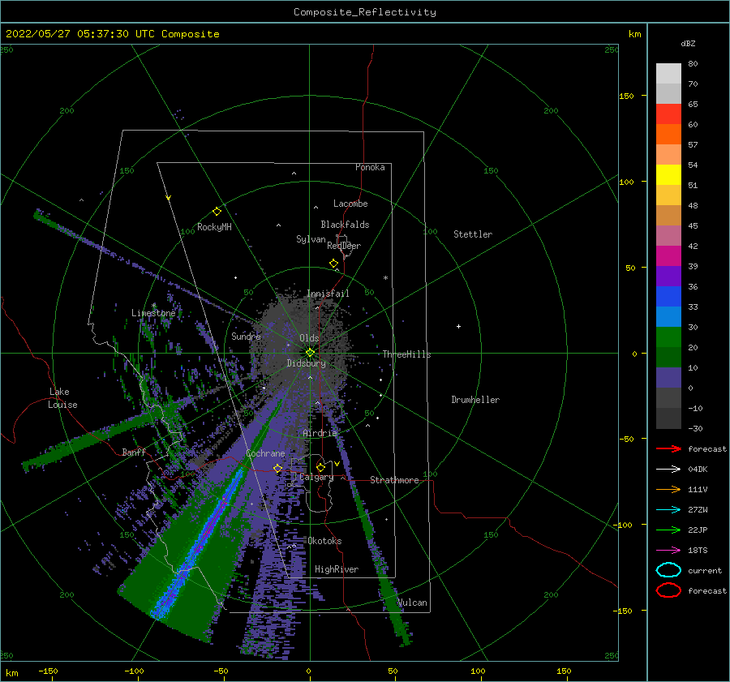
Task: Click the Calgary city label
Action: click(316, 477)
